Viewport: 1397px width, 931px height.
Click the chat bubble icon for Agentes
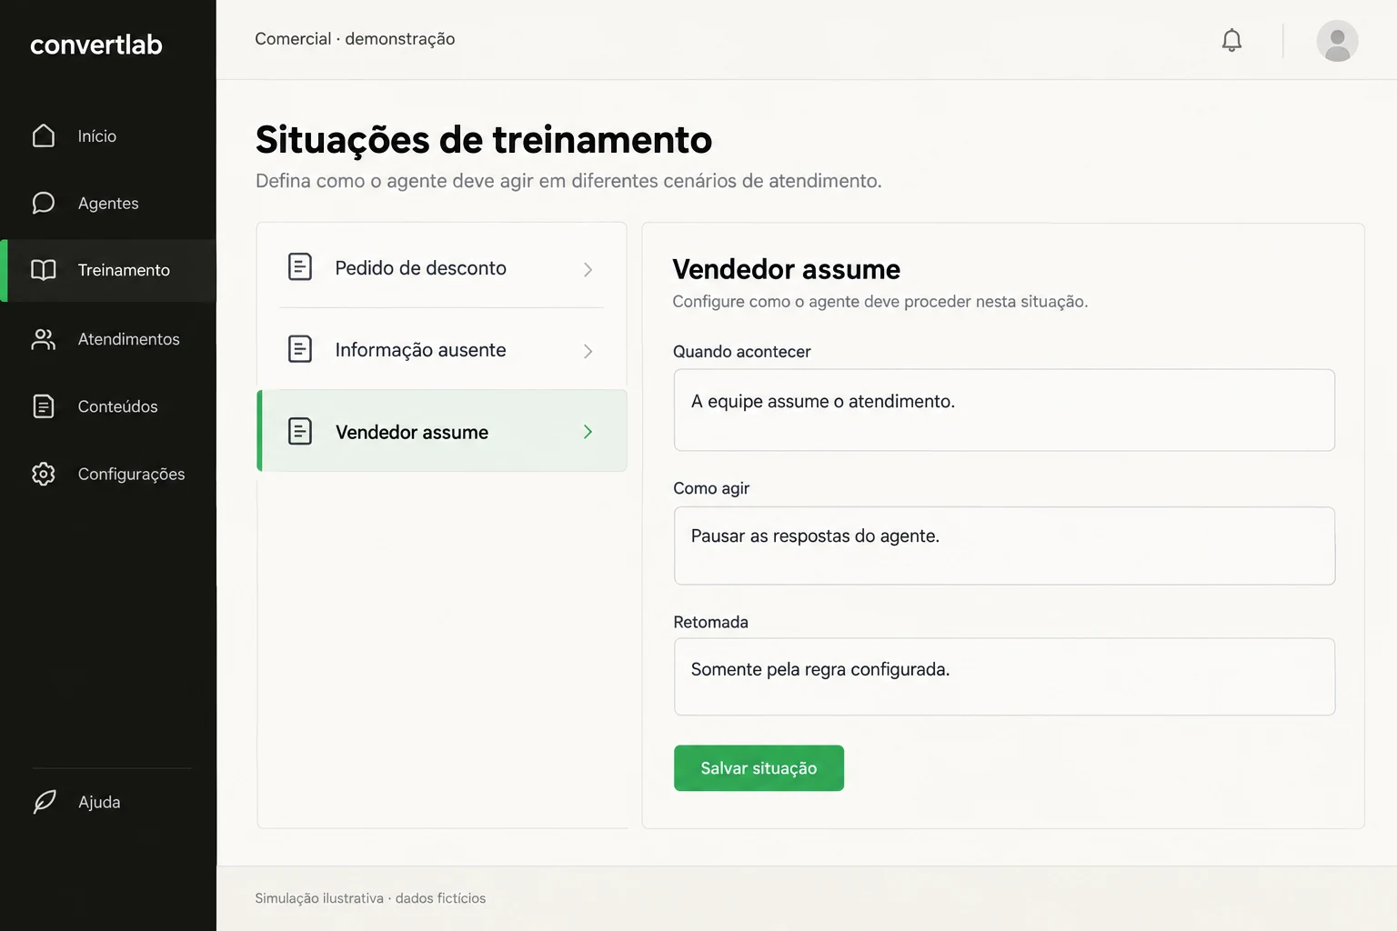pyautogui.click(x=44, y=203)
